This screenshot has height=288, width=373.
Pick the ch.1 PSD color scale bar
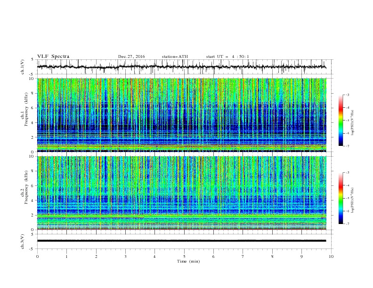pos(341,120)
